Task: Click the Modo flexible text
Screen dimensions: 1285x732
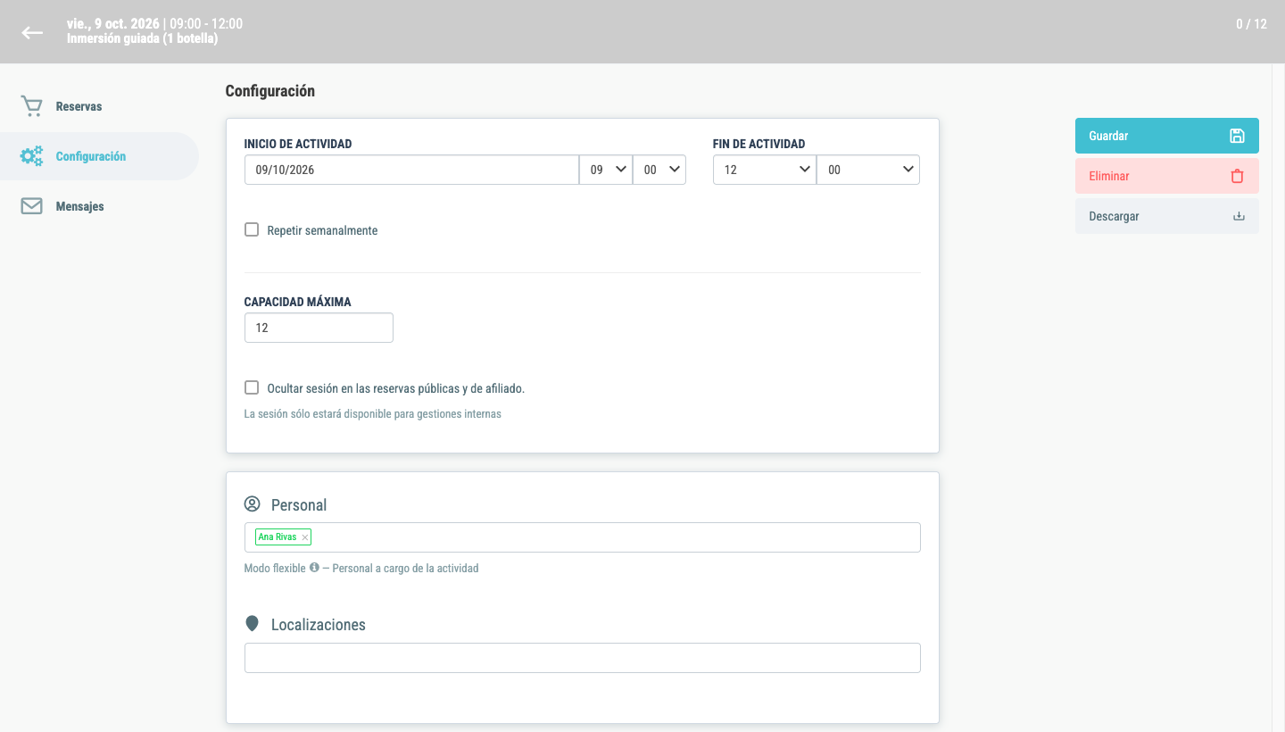Action: [x=275, y=568]
